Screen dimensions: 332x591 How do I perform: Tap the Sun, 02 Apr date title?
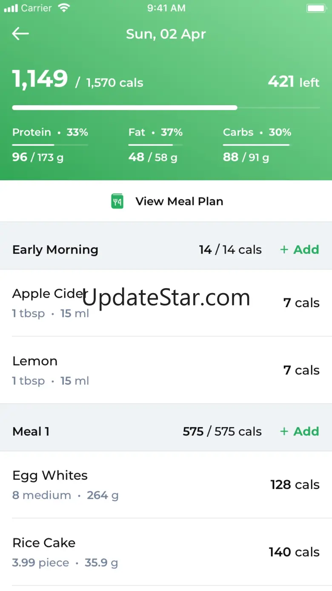pos(166,34)
